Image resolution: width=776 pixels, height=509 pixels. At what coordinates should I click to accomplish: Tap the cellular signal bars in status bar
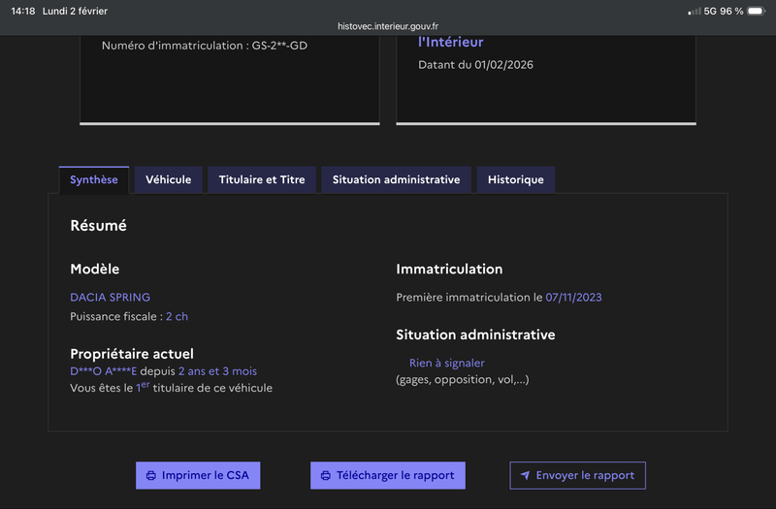[694, 12]
